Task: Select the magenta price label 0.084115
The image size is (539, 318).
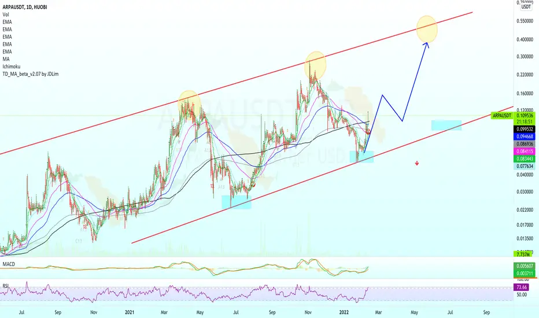Action: pyautogui.click(x=525, y=151)
